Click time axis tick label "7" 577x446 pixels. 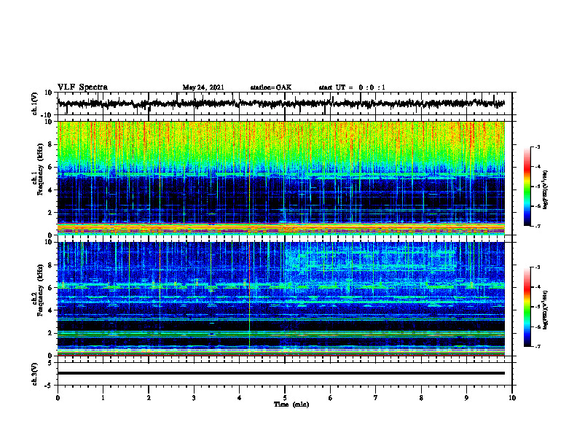tap(376, 398)
